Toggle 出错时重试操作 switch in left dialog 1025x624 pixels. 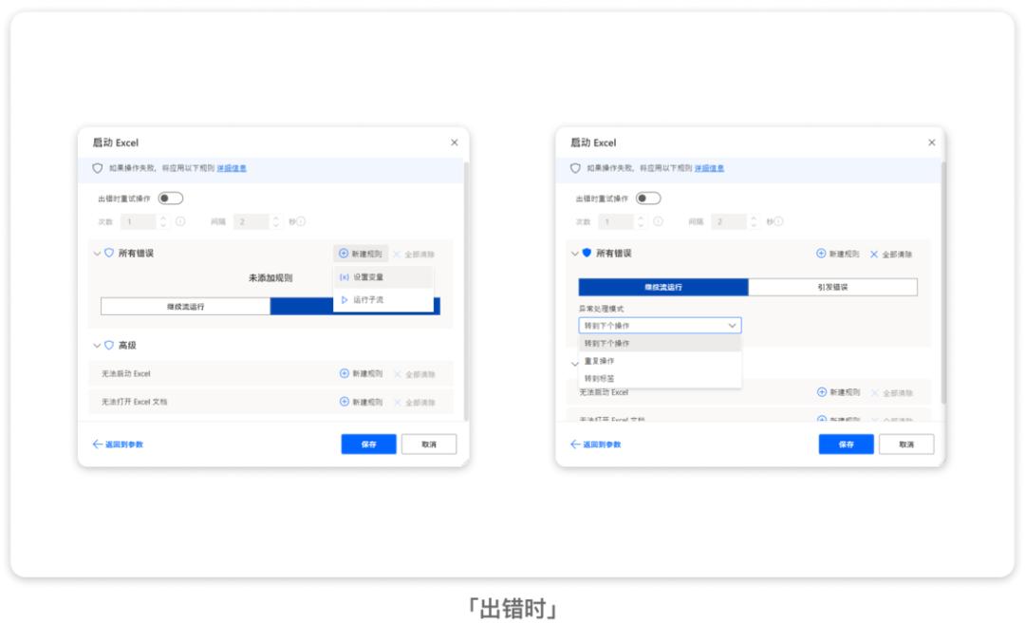[171, 199]
